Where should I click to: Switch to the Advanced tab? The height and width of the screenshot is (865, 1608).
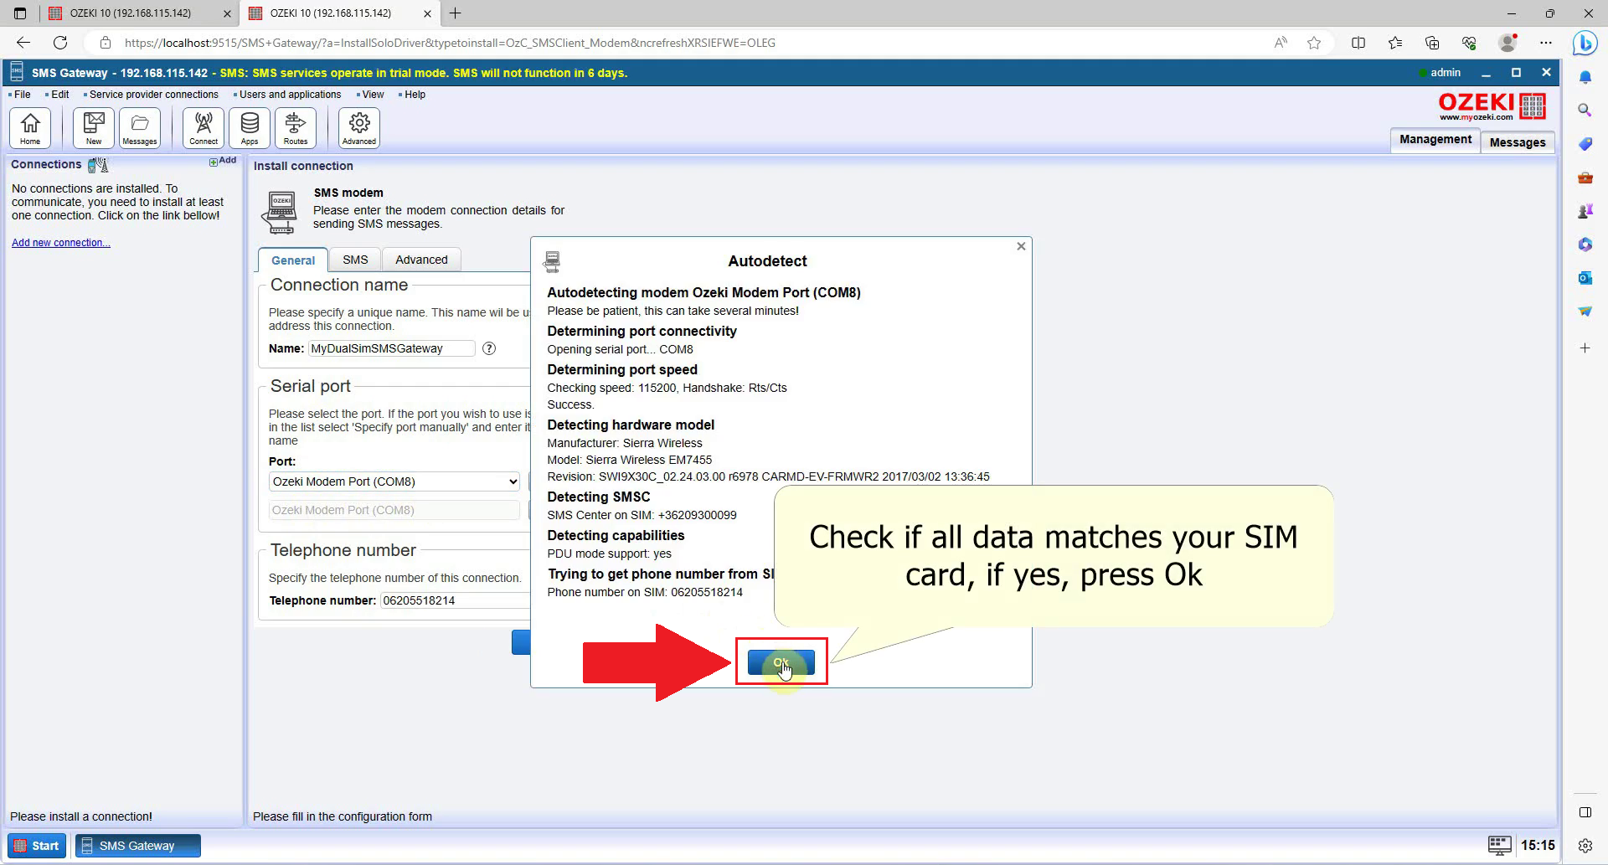click(x=421, y=260)
